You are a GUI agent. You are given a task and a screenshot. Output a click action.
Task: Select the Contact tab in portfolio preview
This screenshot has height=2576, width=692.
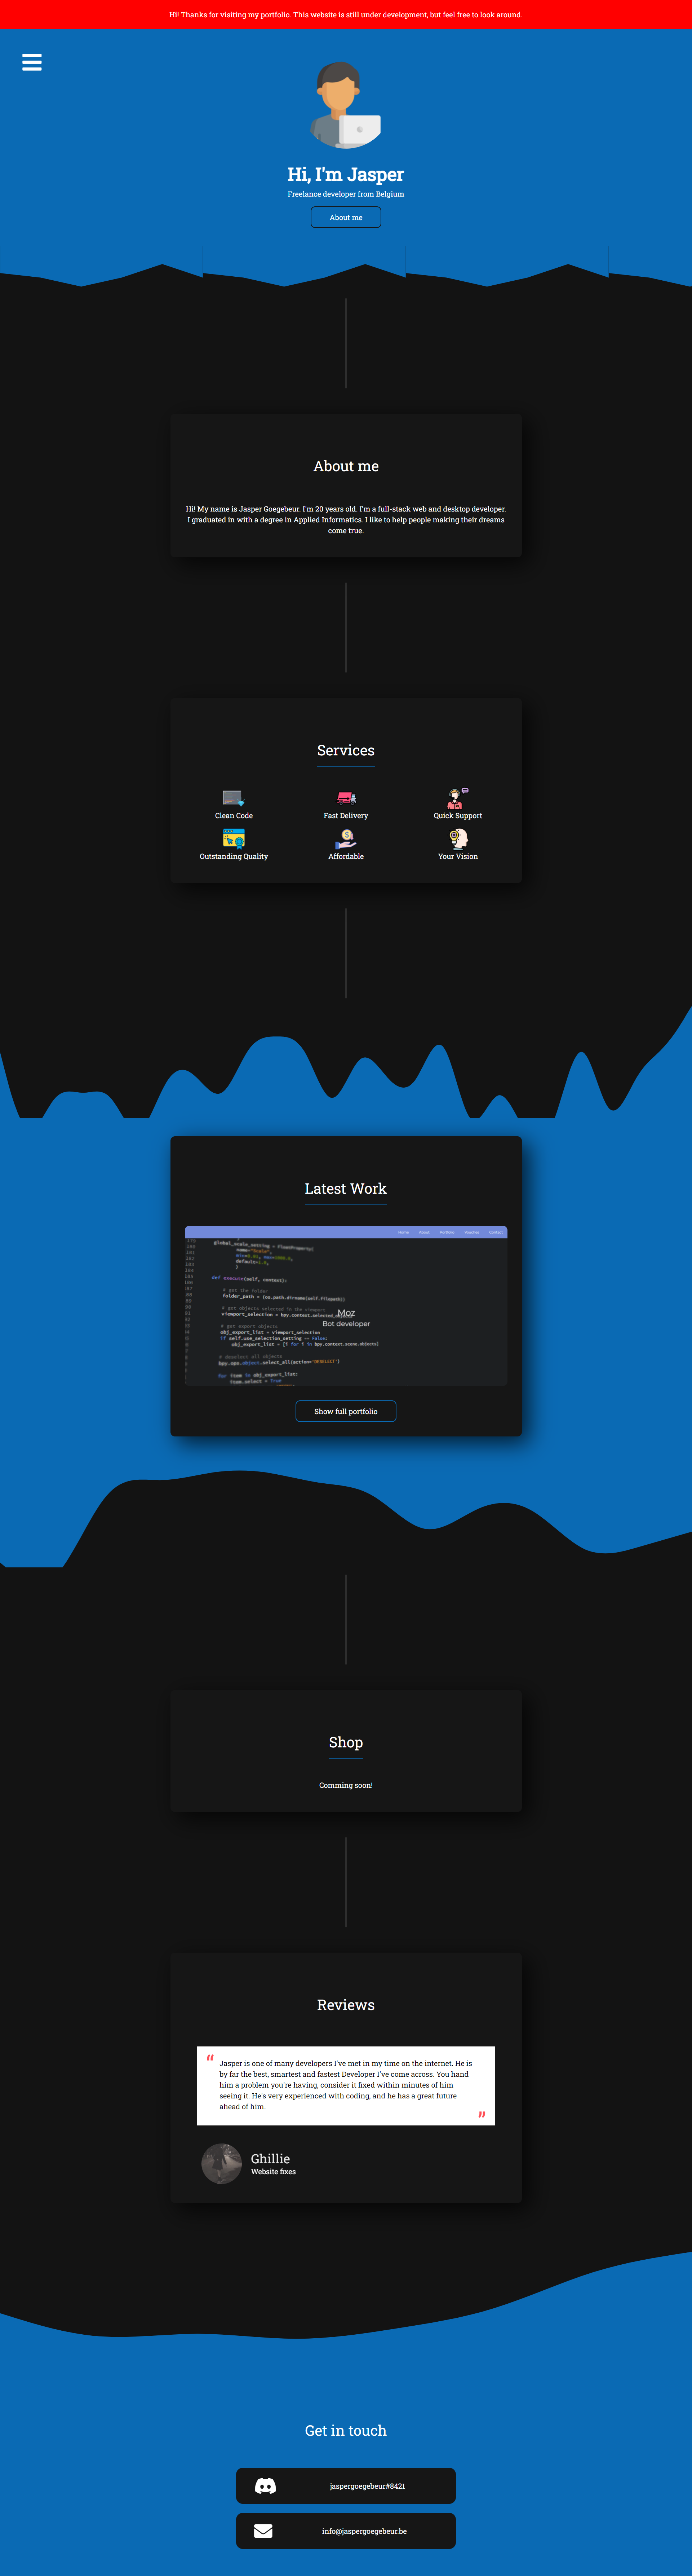[496, 1232]
